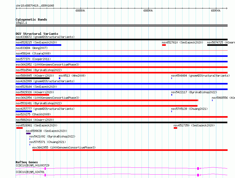235x178 pixels.
Task: Select the esv9513 Ahn2009 label
Action: click(72, 76)
